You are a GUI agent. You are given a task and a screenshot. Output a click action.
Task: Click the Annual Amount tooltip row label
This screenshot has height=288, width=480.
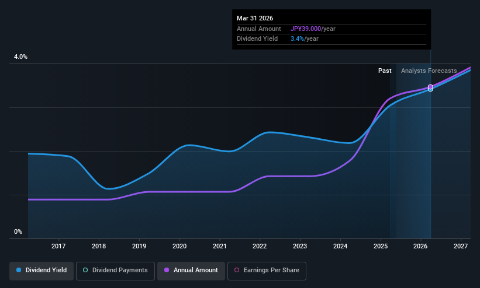click(258, 29)
